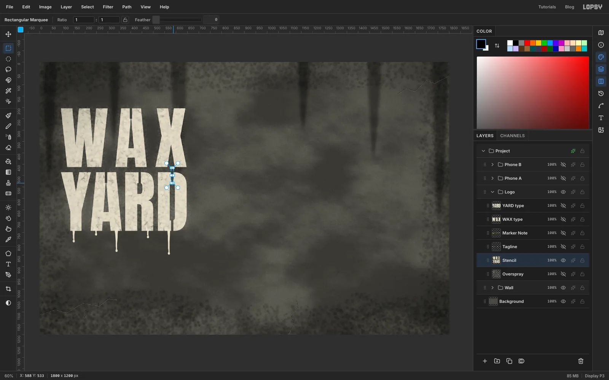The image size is (609, 380).
Task: Click the red color swatch
Action: tap(527, 43)
